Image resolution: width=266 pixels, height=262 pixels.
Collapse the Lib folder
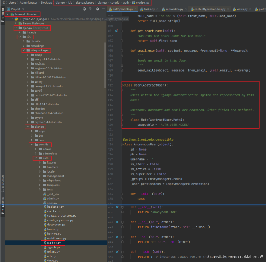[20, 37]
